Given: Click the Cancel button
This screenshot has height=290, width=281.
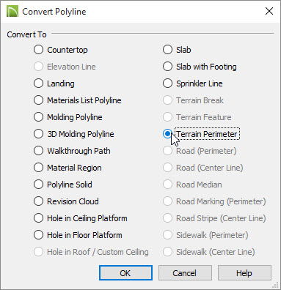Looking at the screenshot, I should coord(185,273).
